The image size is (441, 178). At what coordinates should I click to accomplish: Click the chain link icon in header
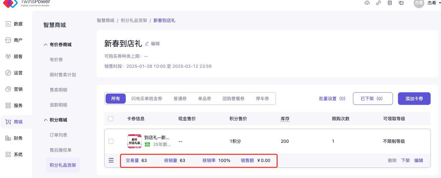[x=378, y=3]
